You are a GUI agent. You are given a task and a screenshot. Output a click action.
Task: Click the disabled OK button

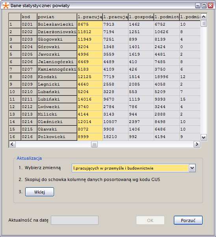coord(150,220)
